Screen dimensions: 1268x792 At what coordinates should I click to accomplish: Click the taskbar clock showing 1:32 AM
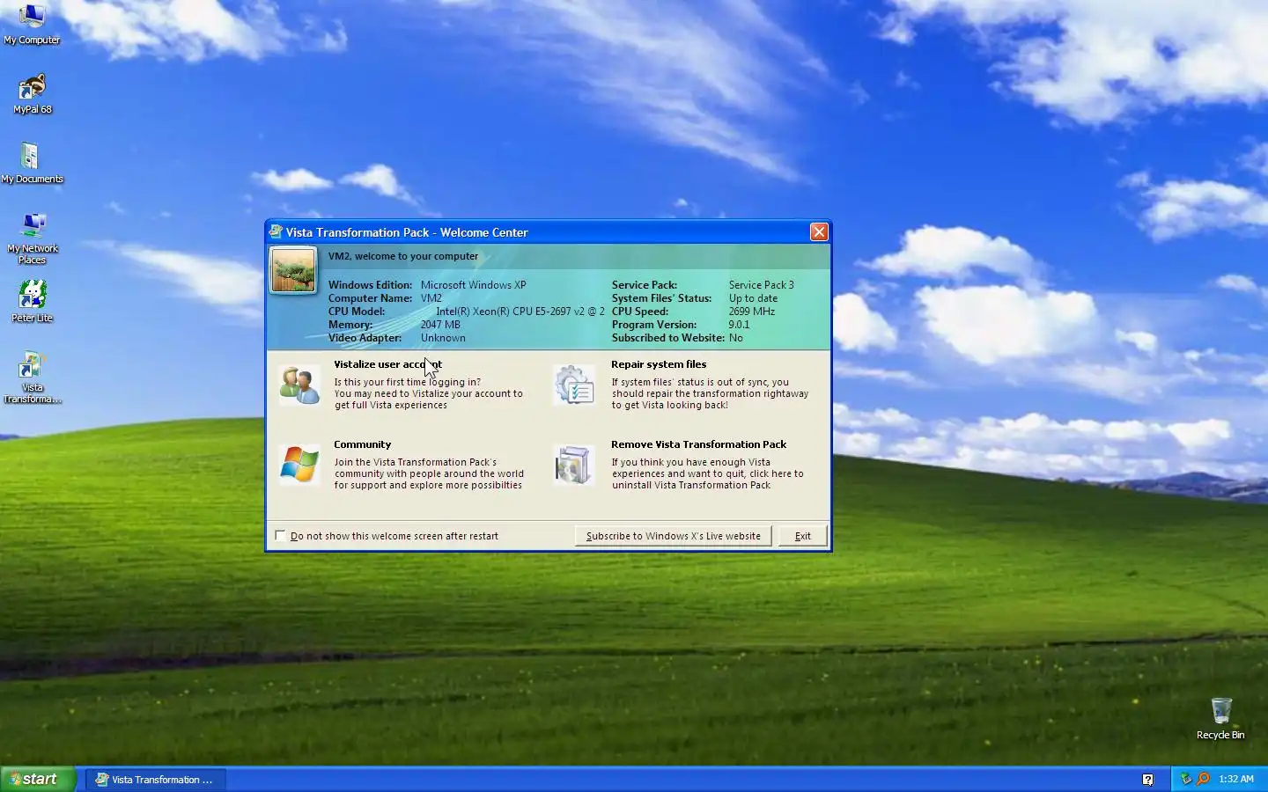point(1236,780)
